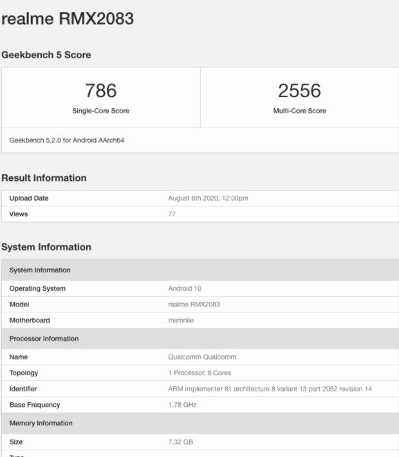
Task: Select the ARM implementer 81 identifier value
Action: tap(270, 389)
